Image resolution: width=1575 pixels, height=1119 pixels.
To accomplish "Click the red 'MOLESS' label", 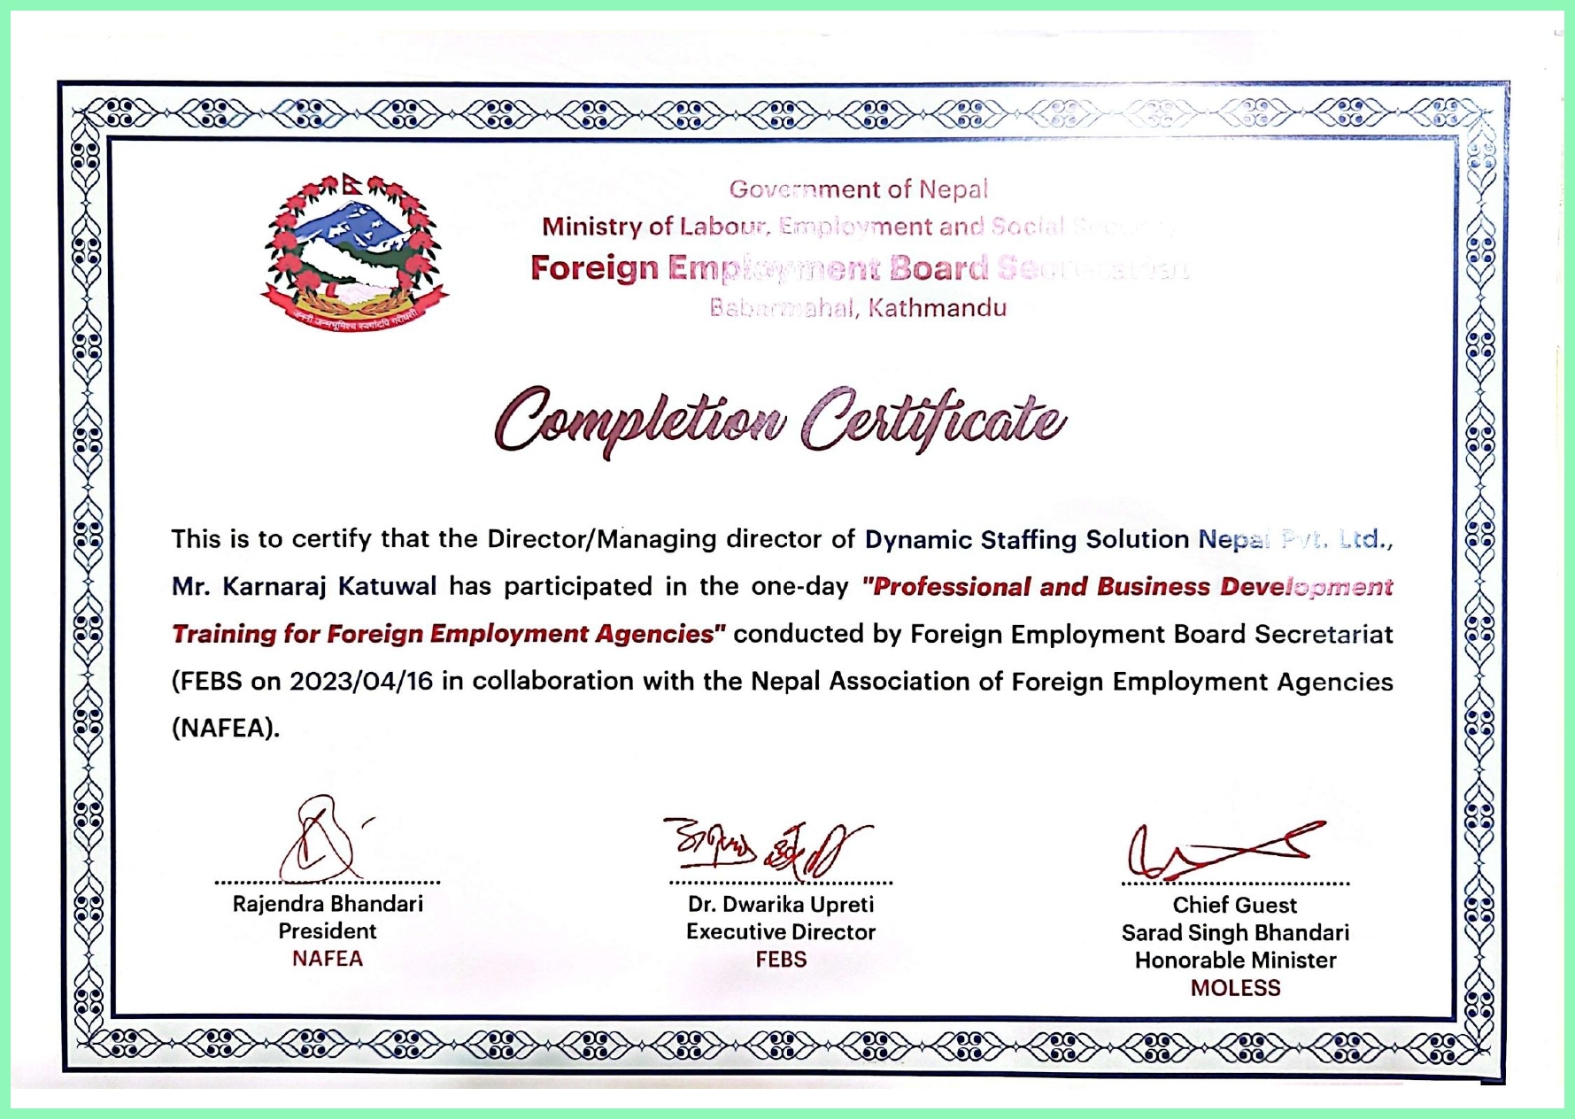I will 1236,988.
